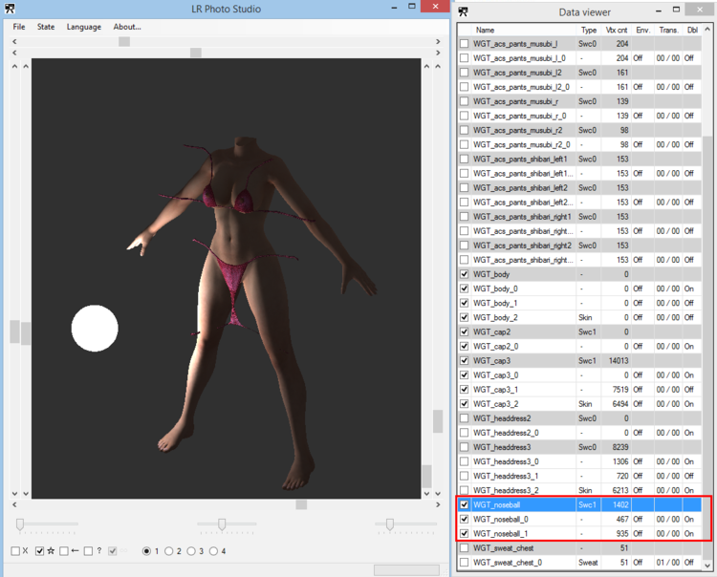717x577 pixels.
Task: Click the 14013 vertex count cell
Action: 619,360
